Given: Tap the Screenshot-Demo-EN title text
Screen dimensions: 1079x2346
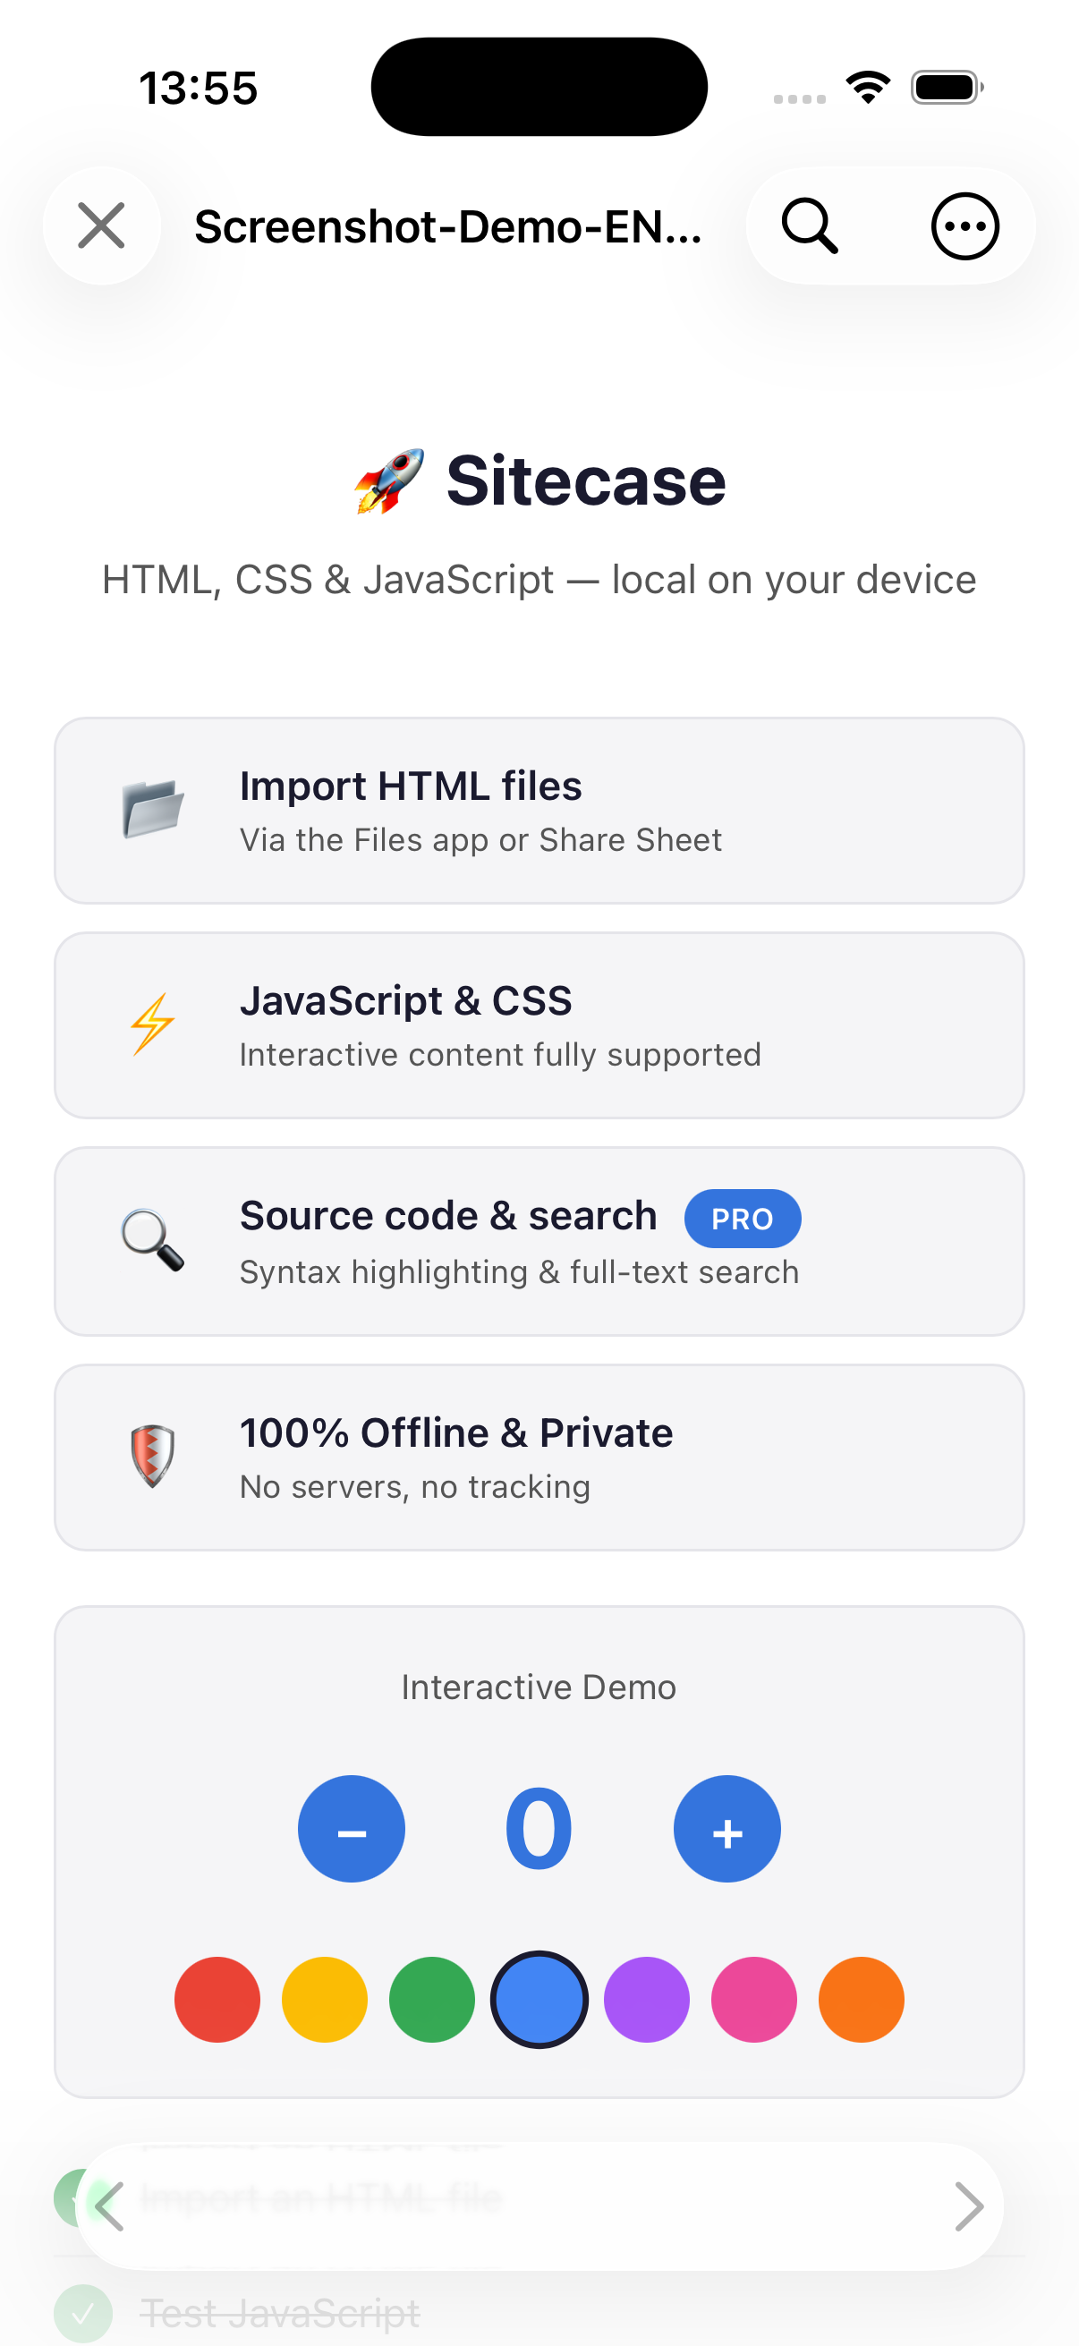Looking at the screenshot, I should (448, 226).
